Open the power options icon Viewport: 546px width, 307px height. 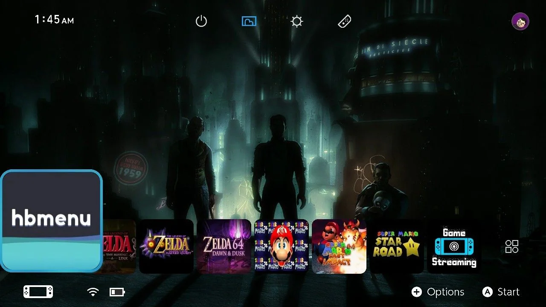point(201,21)
